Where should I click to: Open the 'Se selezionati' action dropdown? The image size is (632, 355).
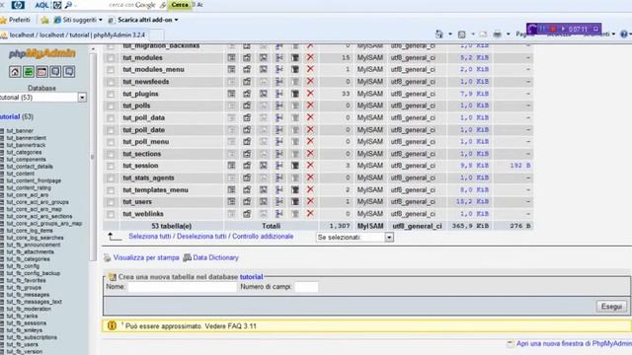355,238
